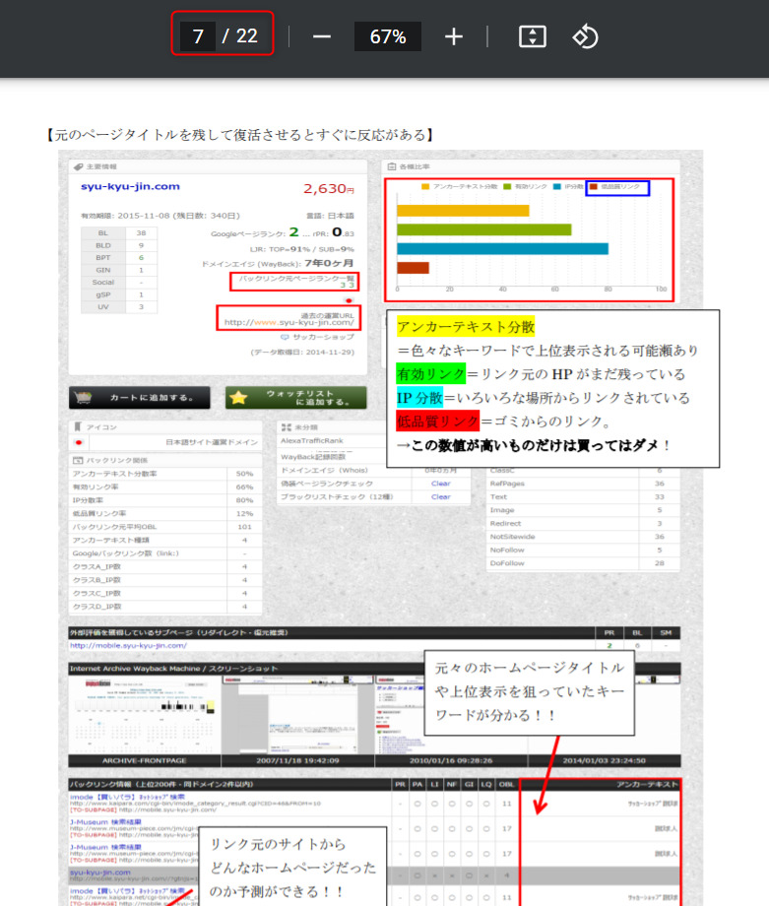Open the syu-kyu-jin.com domain title link
This screenshot has height=906, width=769.
coord(130,187)
